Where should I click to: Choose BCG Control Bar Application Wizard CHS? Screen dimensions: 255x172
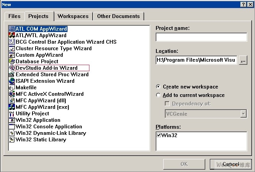(66, 42)
